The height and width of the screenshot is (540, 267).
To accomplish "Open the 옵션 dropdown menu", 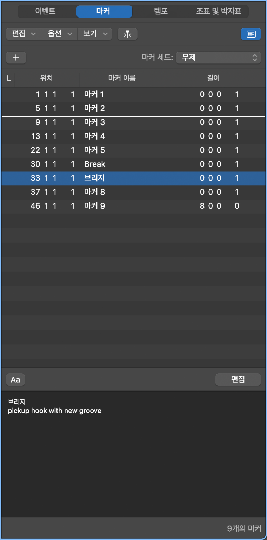I will point(59,34).
